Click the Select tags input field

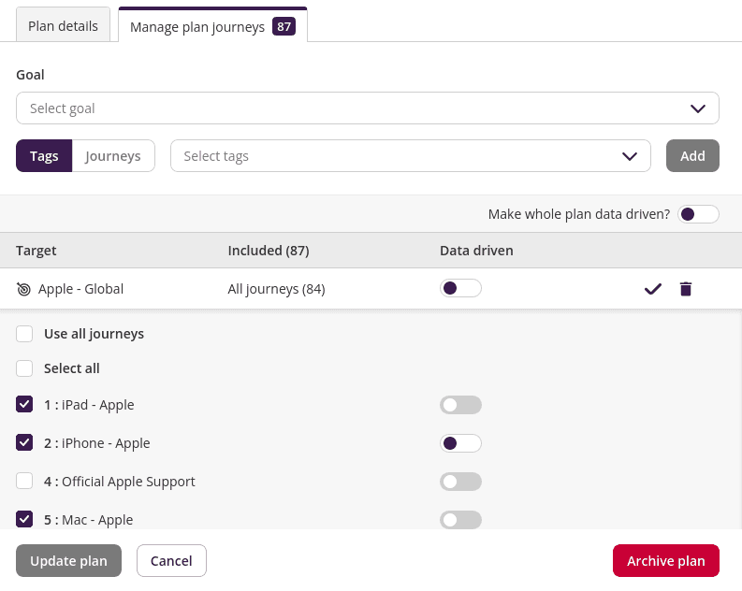pyautogui.click(x=410, y=155)
